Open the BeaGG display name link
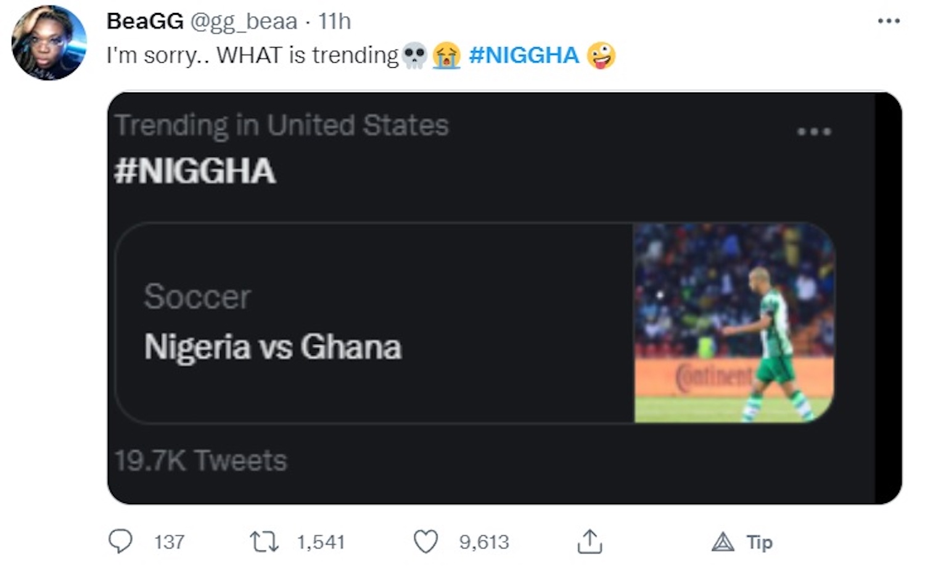925x569 pixels. (x=145, y=21)
